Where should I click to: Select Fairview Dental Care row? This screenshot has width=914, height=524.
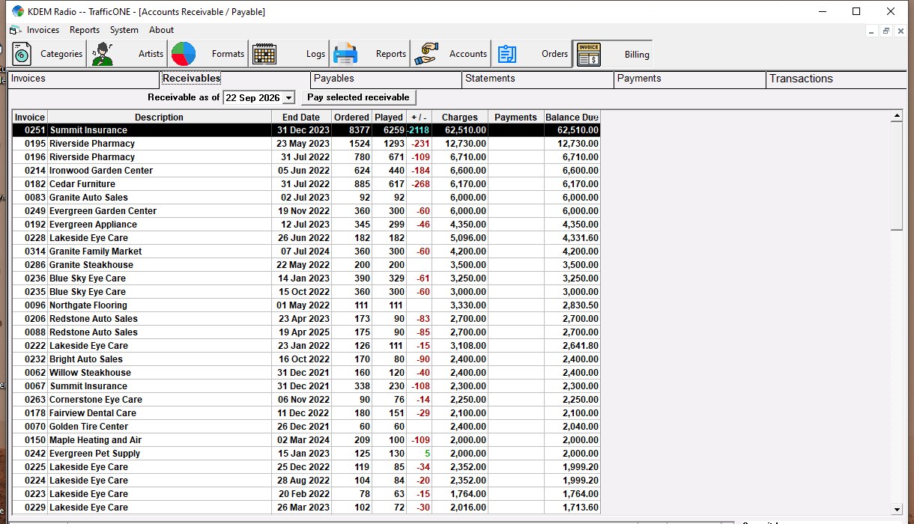(x=306, y=413)
